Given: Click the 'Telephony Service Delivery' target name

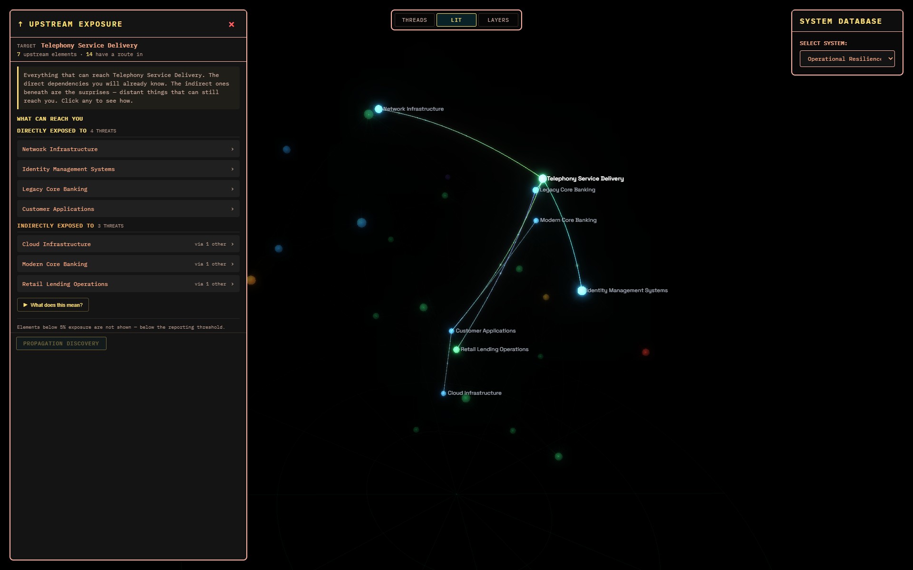Looking at the screenshot, I should [89, 46].
